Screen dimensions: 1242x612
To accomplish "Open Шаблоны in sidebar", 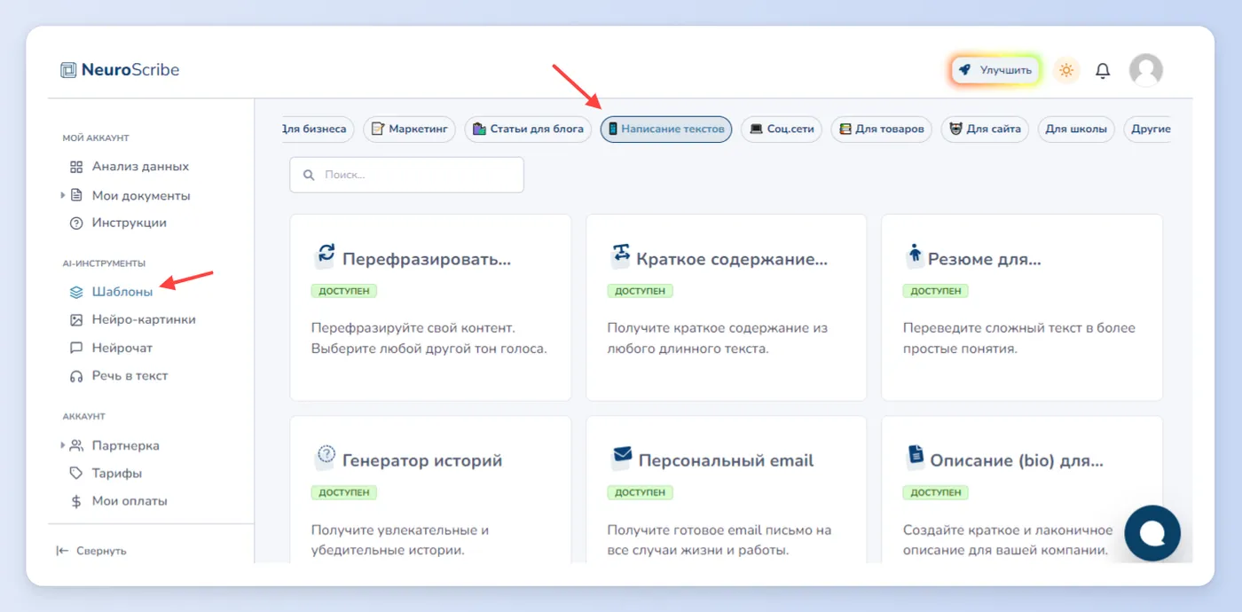I will tap(122, 292).
